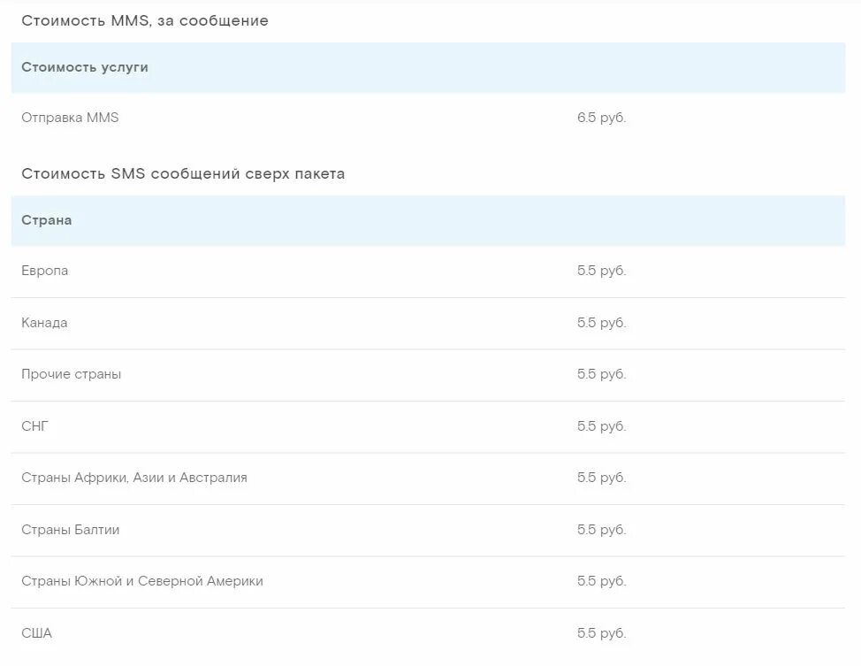Click the price next to Европа
The height and width of the screenshot is (666, 861).
click(x=601, y=271)
